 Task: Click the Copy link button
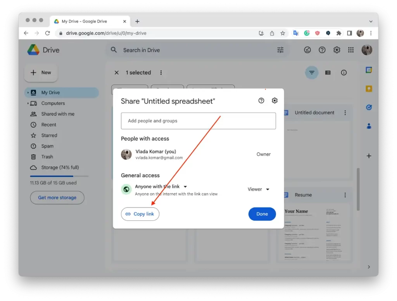(x=140, y=214)
